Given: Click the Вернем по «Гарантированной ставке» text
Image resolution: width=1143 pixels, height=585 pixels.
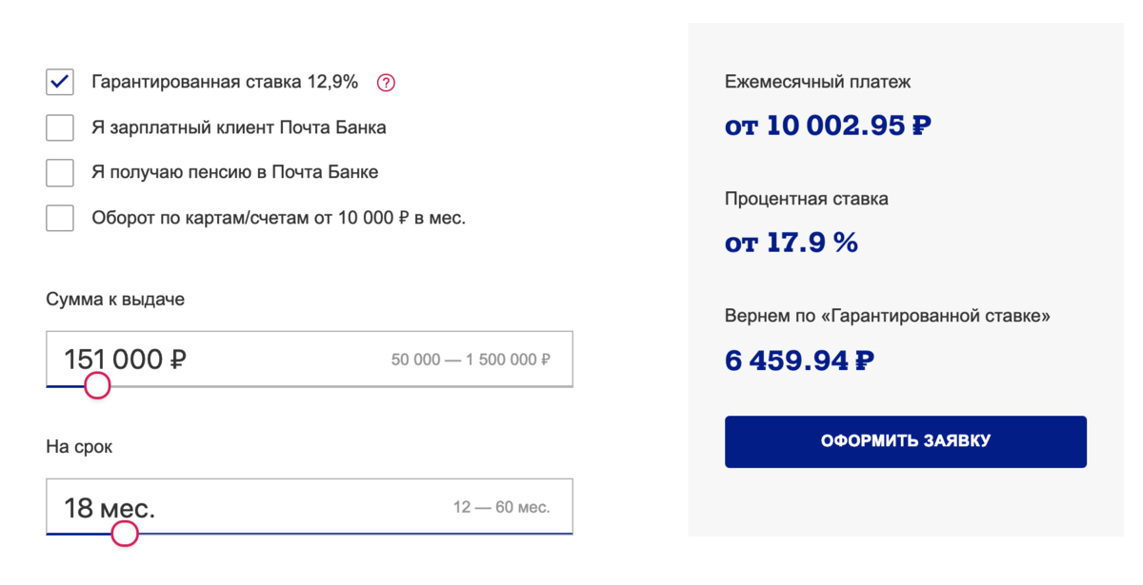Looking at the screenshot, I should [887, 316].
